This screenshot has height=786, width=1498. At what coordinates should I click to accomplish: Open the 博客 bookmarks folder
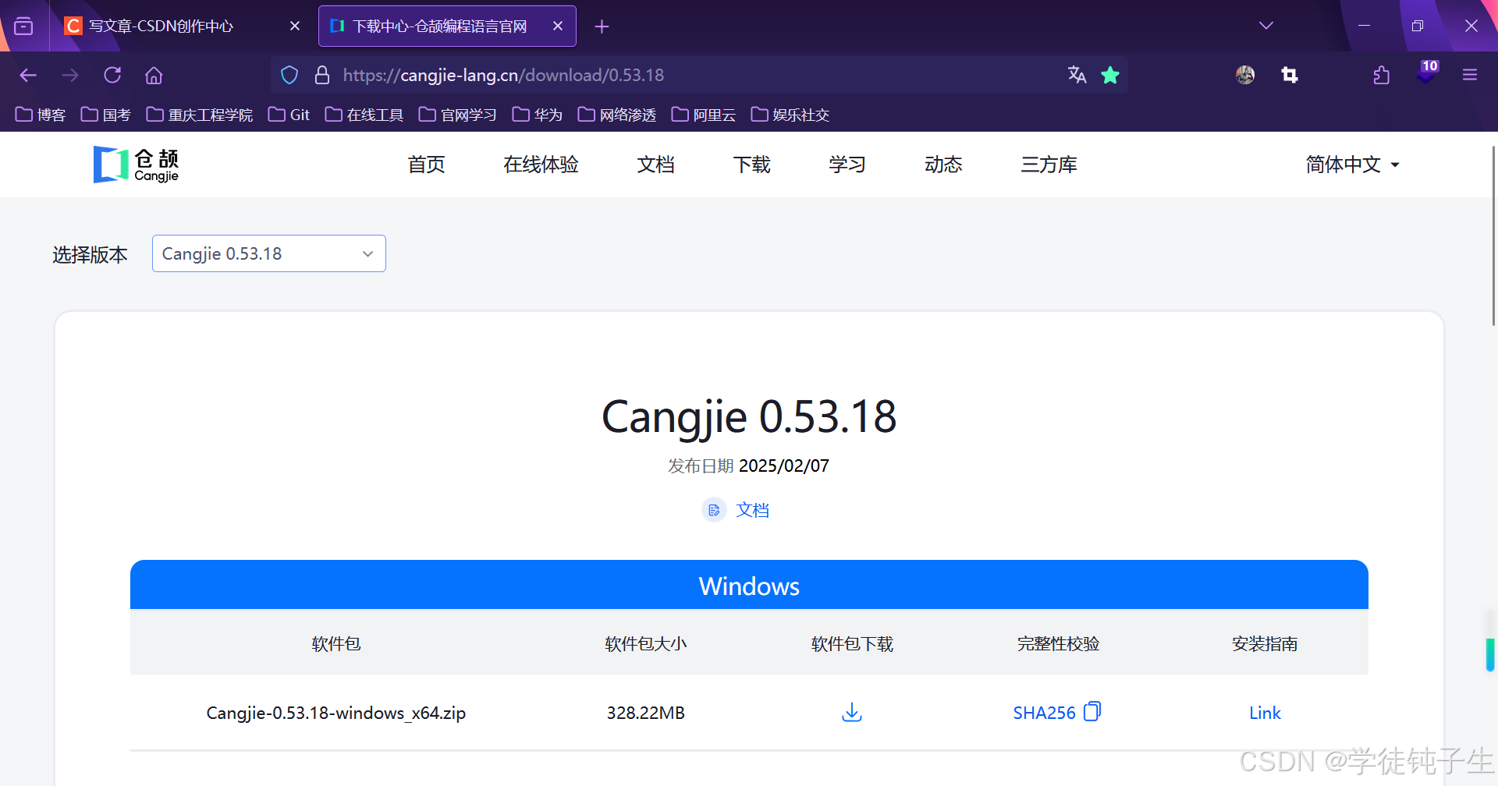click(41, 115)
